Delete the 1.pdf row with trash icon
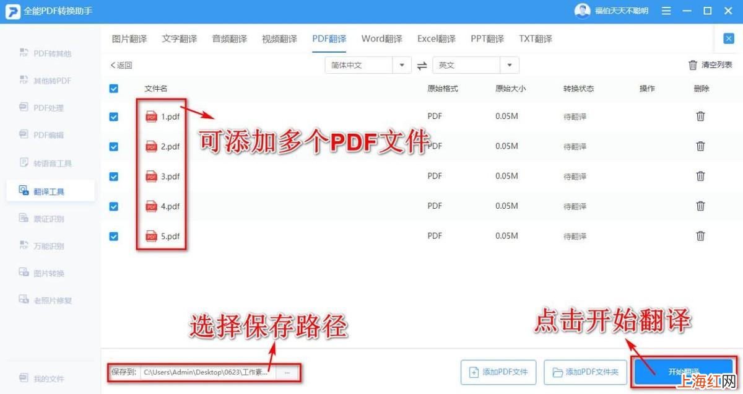 [x=700, y=116]
